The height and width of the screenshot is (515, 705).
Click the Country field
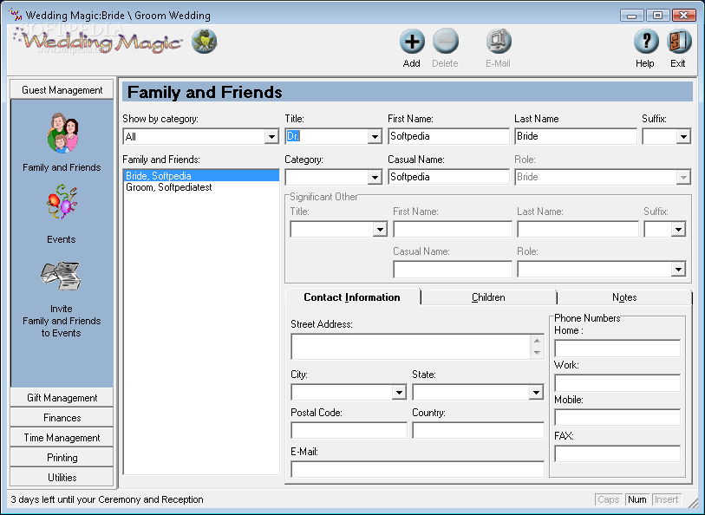pyautogui.click(x=478, y=430)
